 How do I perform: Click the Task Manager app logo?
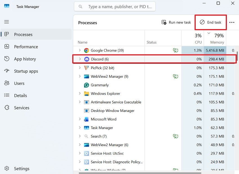point(7,6)
